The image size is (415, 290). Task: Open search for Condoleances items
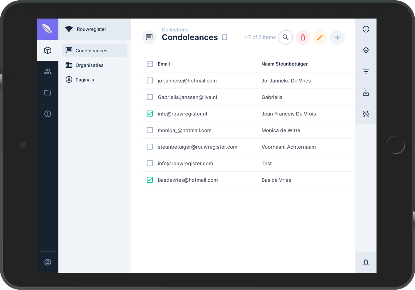pyautogui.click(x=285, y=37)
